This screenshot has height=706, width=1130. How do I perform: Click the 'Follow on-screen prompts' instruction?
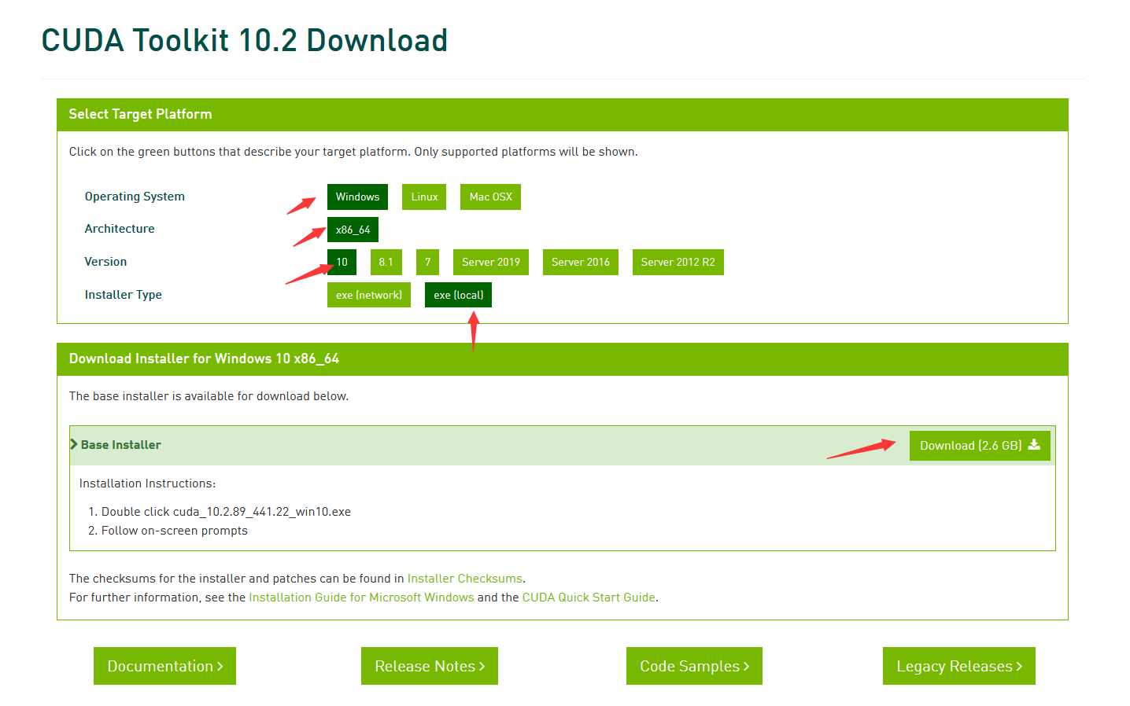pyautogui.click(x=174, y=531)
